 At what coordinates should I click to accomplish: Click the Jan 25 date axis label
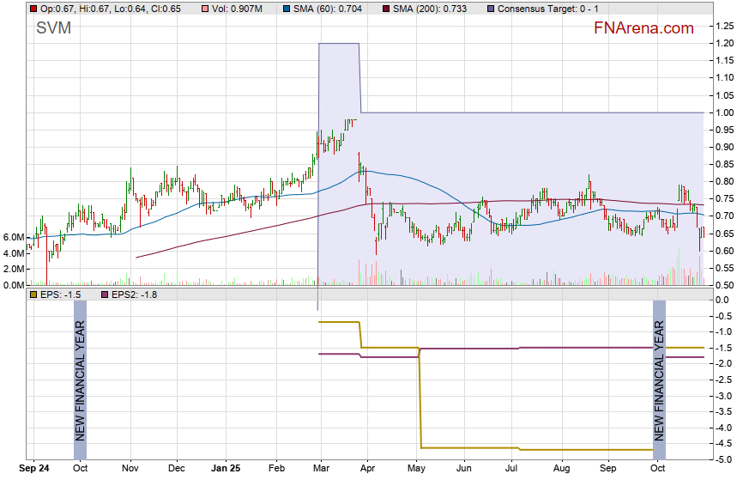pos(227,471)
